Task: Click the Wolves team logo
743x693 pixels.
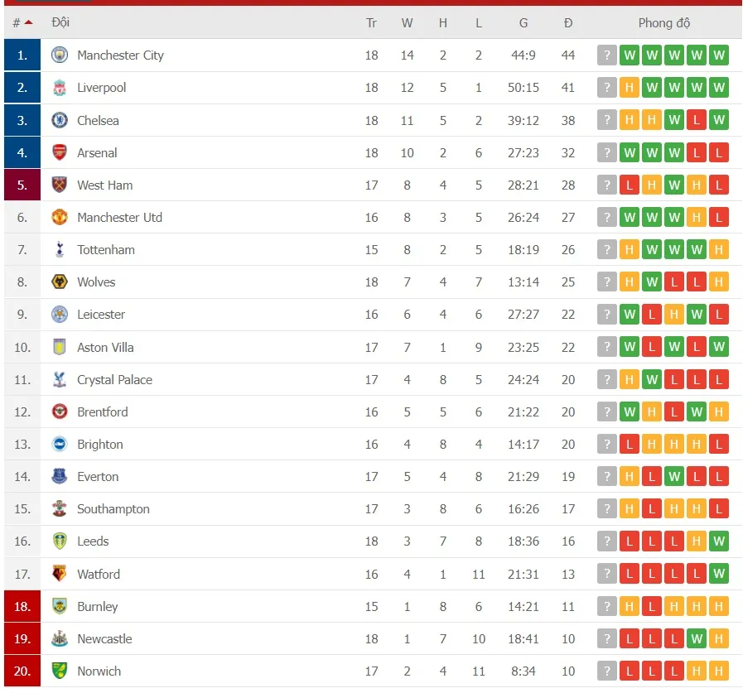Action: 60,282
